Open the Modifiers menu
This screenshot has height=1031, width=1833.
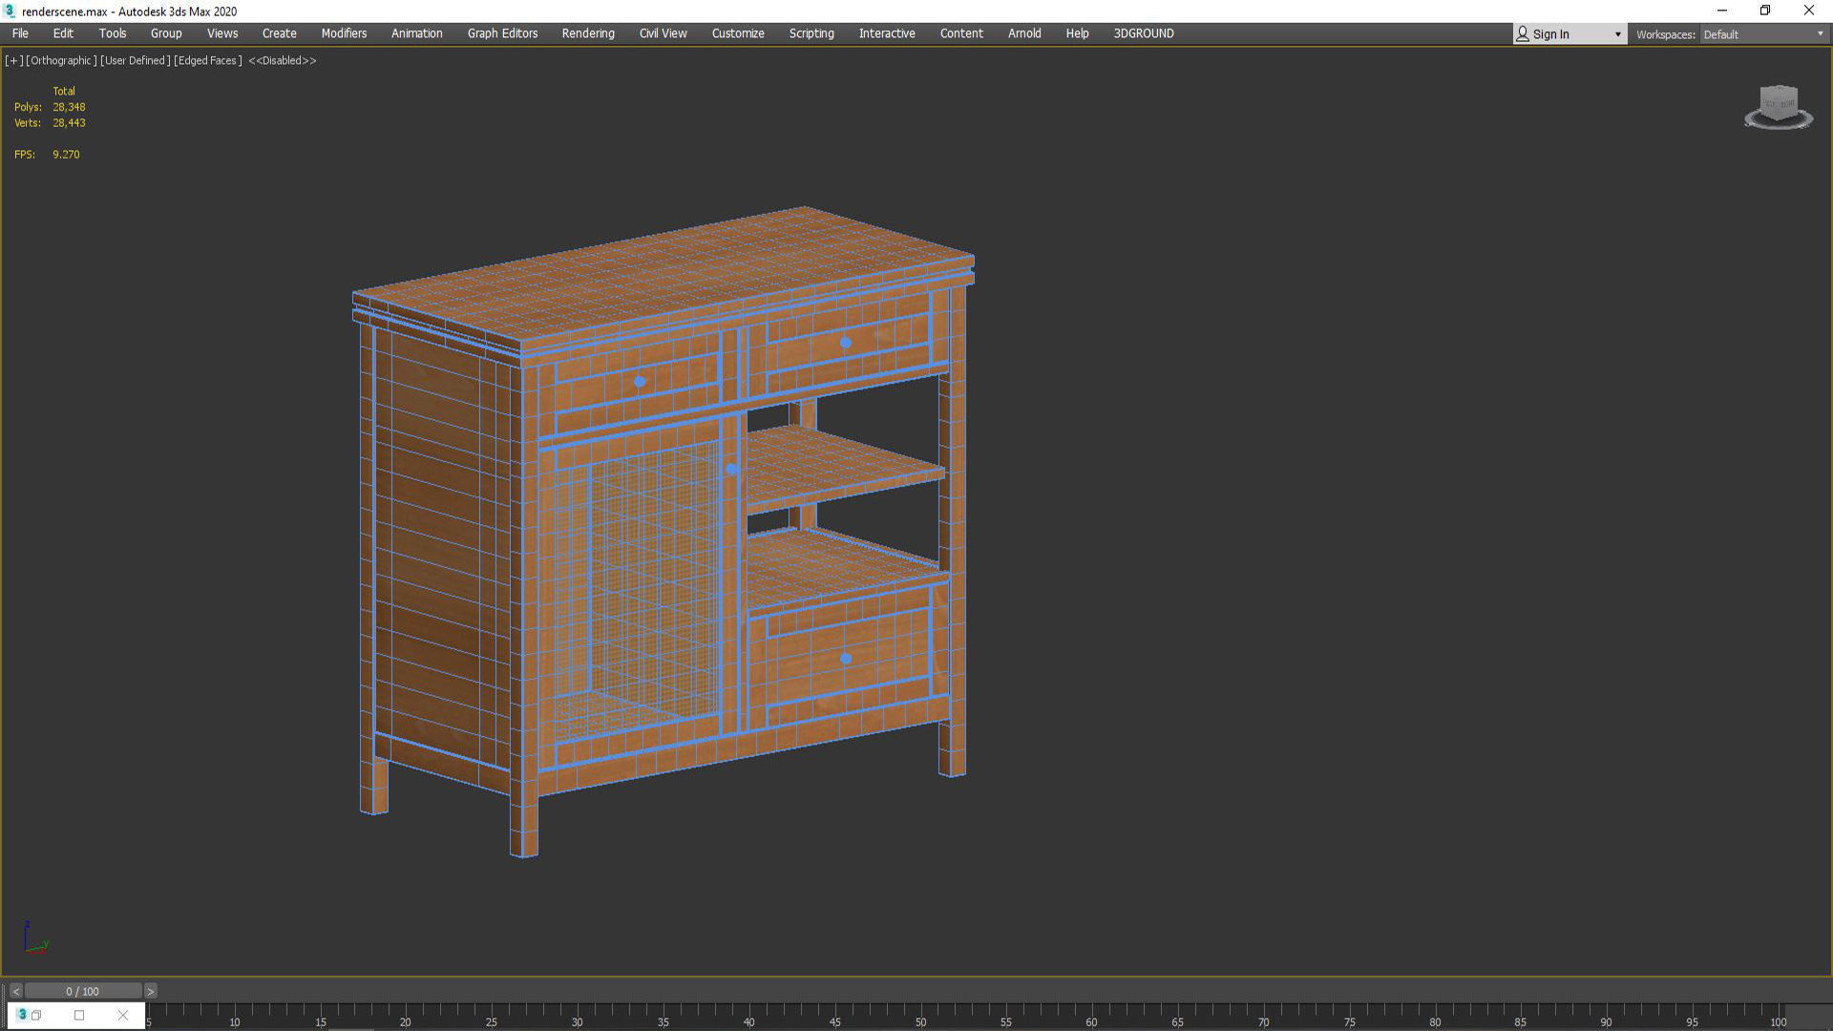pos(344,33)
